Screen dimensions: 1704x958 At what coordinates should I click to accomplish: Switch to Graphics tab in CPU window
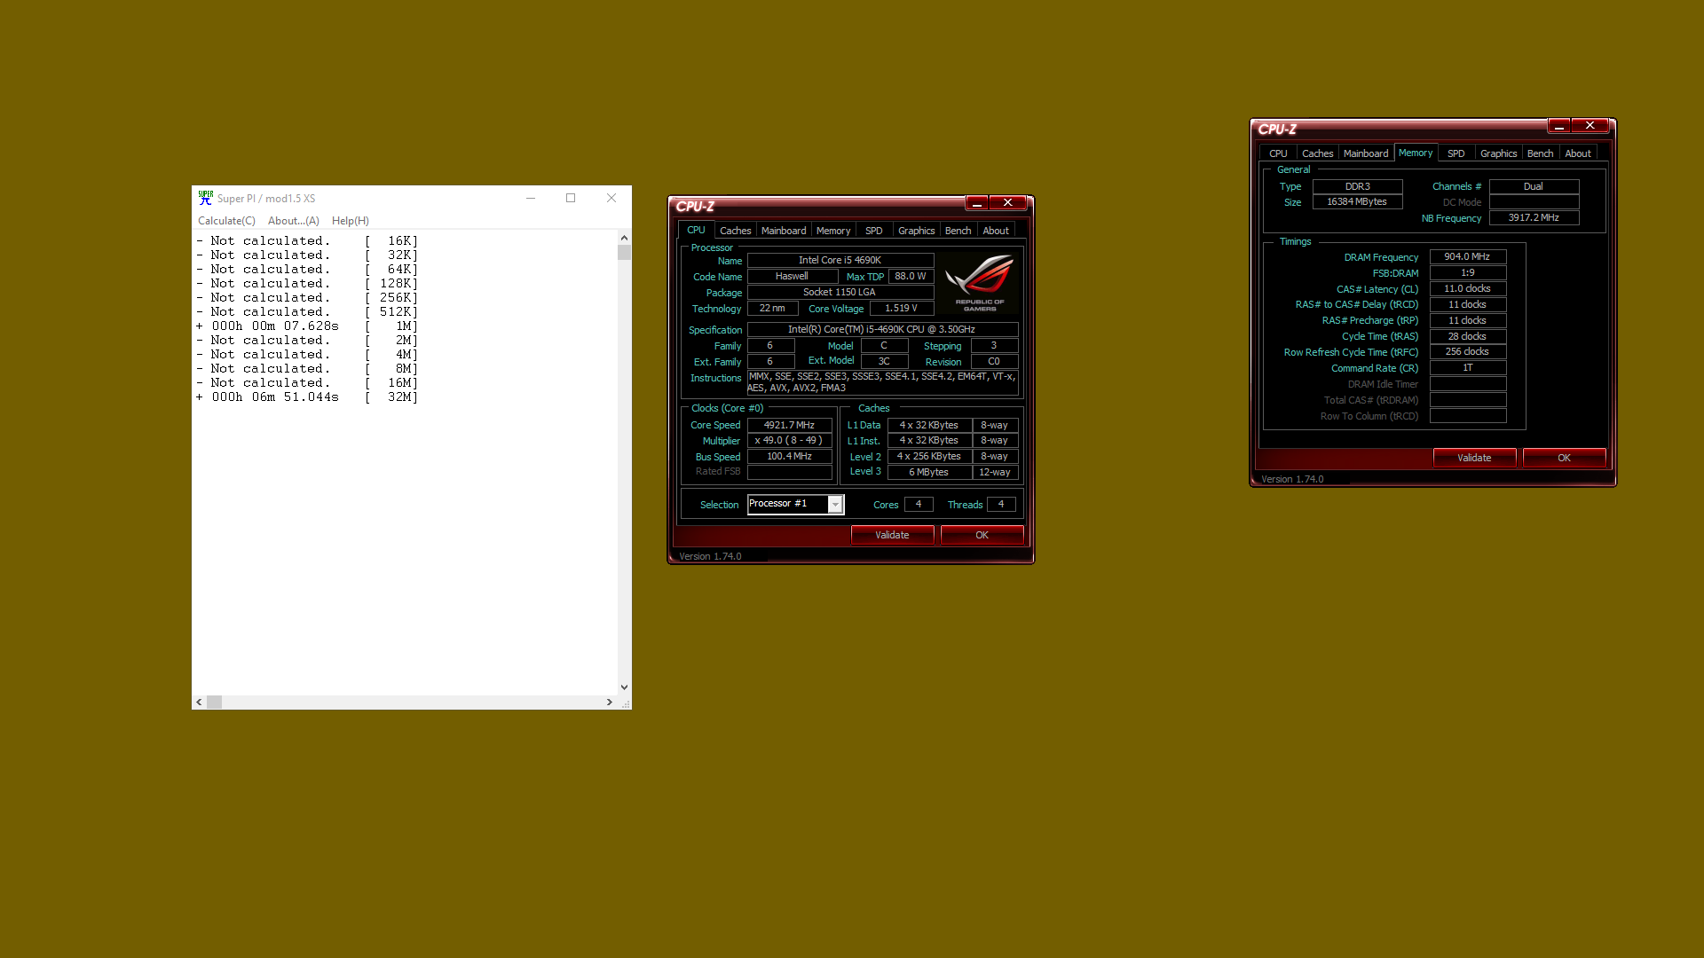point(917,231)
